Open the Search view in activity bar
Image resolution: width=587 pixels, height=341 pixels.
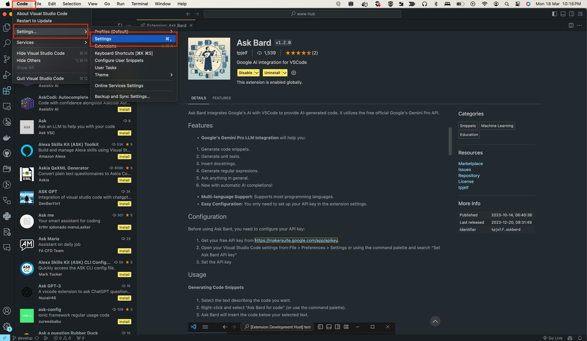(x=7, y=43)
